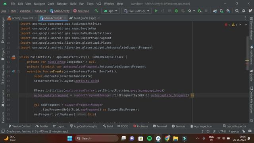Open the File menu
The image size is (254, 143).
pos(13,4)
